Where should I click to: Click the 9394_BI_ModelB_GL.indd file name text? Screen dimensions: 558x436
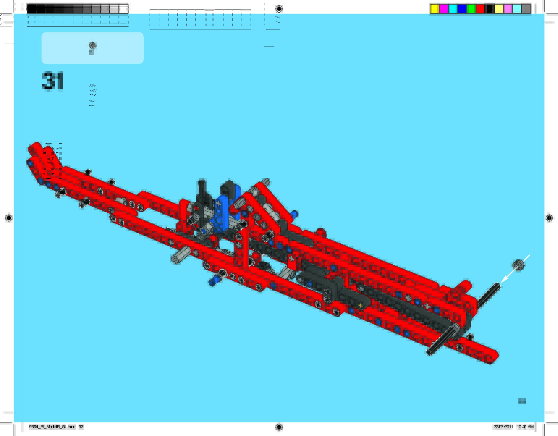click(52, 427)
